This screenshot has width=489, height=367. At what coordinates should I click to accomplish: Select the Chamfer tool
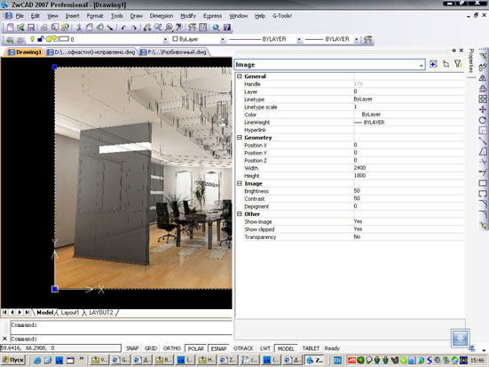click(483, 203)
